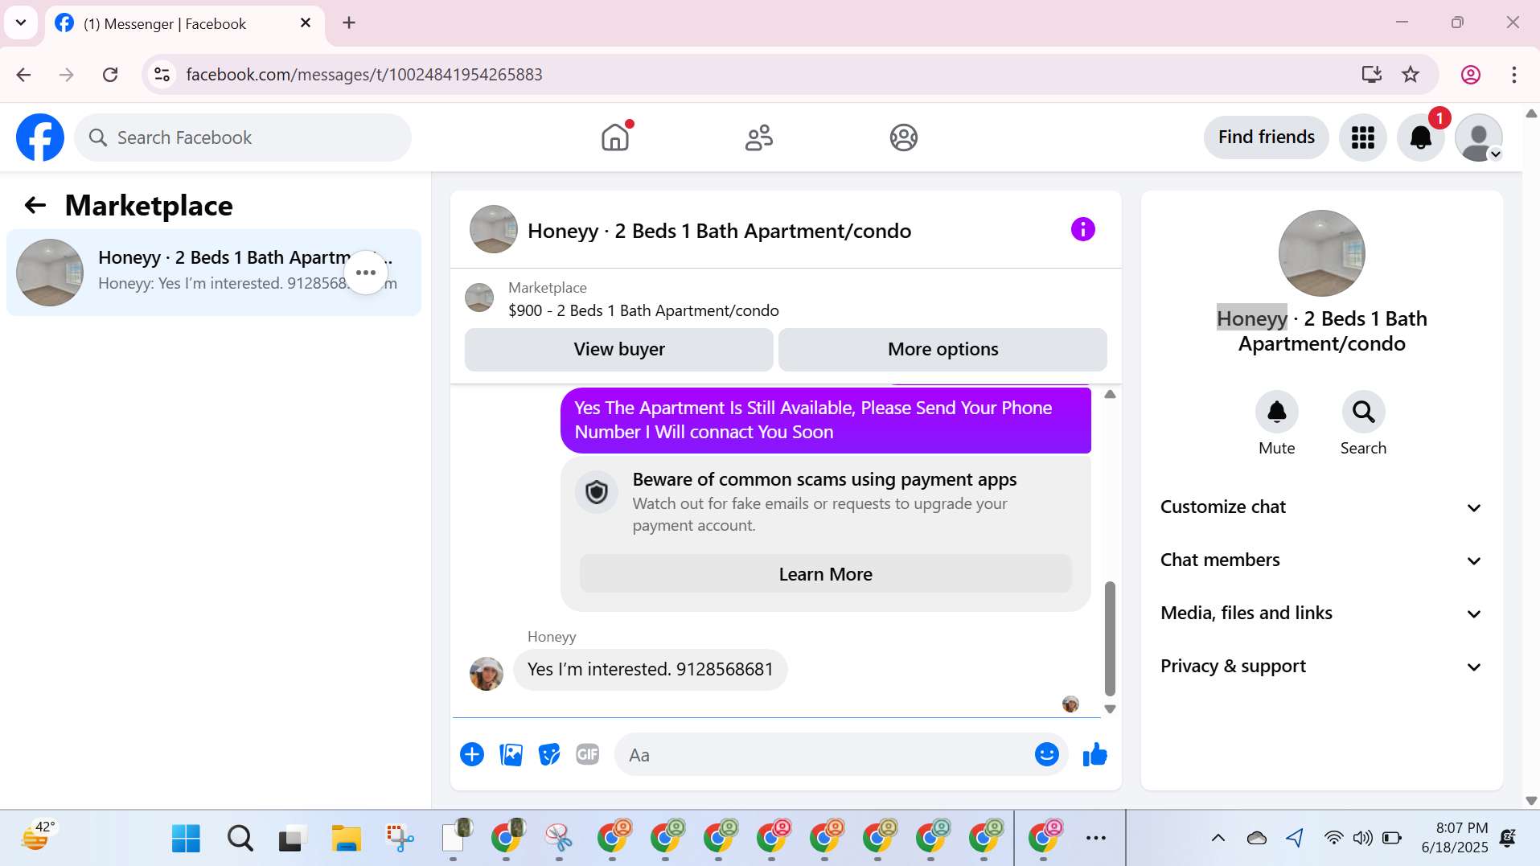Select the Messenger | Facebook tab
This screenshot has width=1540, height=866.
click(x=186, y=23)
